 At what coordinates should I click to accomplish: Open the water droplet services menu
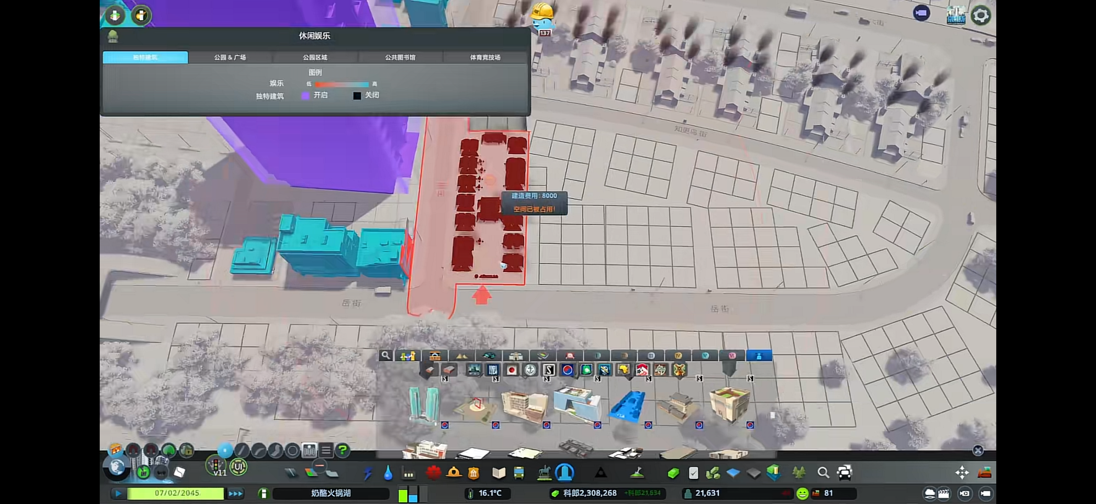click(387, 473)
